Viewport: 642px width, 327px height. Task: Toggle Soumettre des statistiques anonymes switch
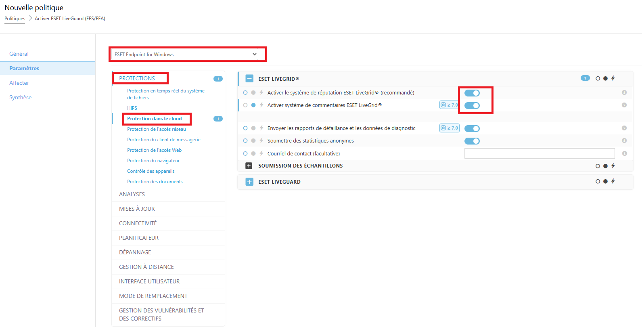click(472, 141)
